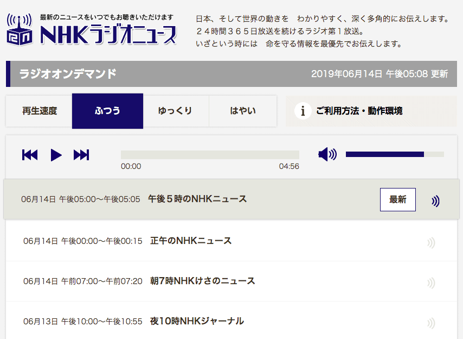This screenshot has width=463, height=339.
Task: Play the selected news audio
Action: pyautogui.click(x=56, y=155)
